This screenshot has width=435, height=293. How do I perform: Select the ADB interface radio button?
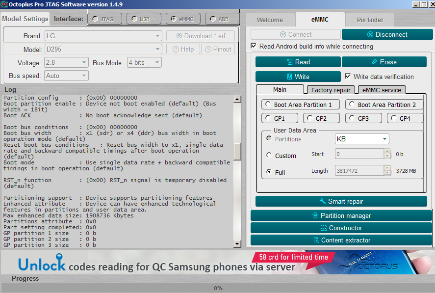(x=213, y=19)
